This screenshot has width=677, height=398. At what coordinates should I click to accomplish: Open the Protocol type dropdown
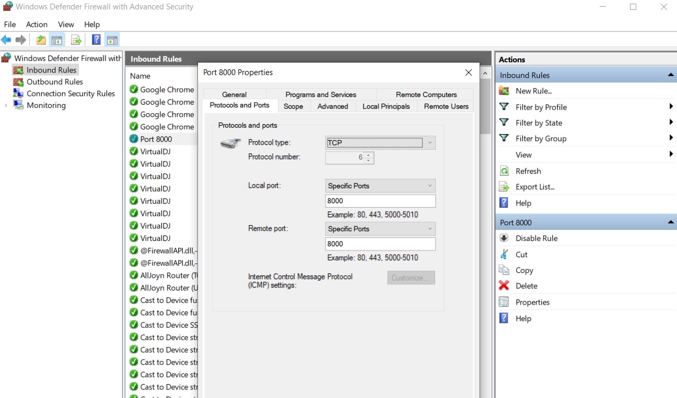(x=380, y=142)
